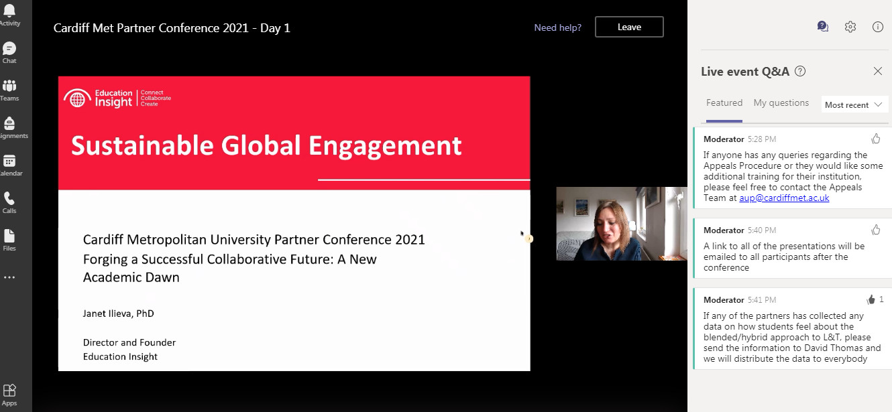Viewport: 892px width, 412px height.
Task: Leave the live event
Action: (x=629, y=27)
